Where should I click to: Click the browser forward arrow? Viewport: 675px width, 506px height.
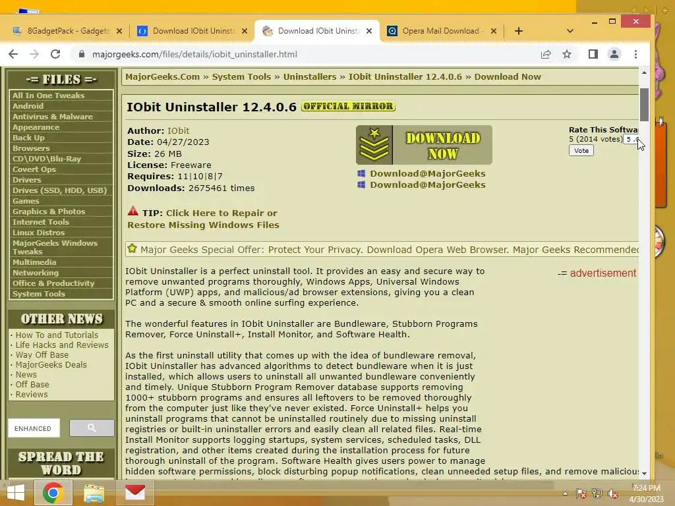34,54
